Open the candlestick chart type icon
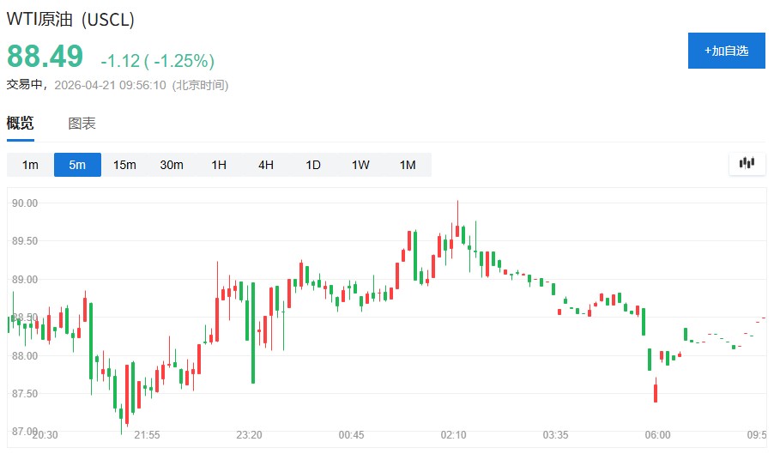 coord(747,163)
